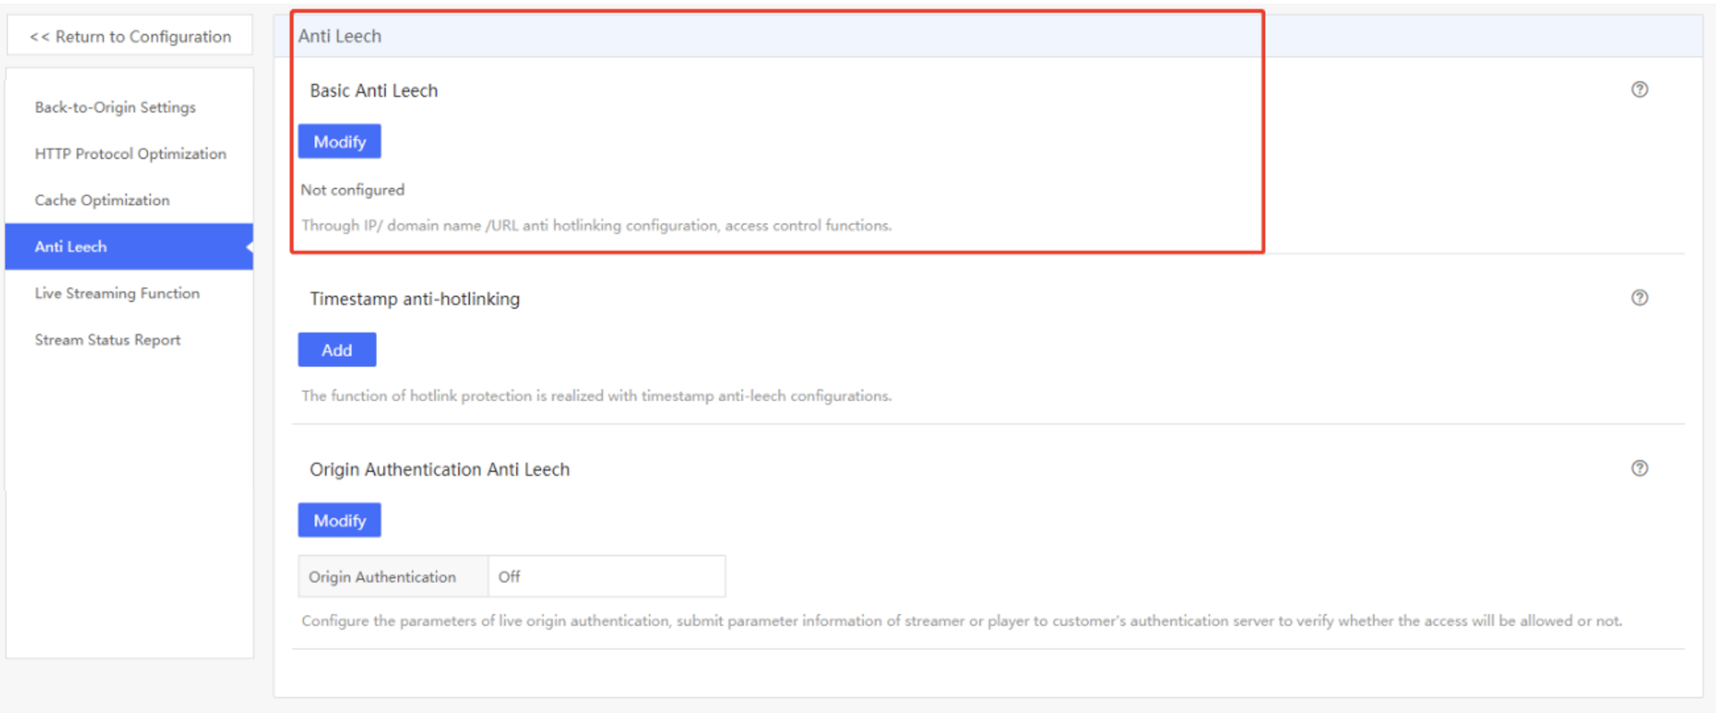Add a Timestamp anti-hotlinking rule
This screenshot has height=713, width=1716.
[337, 350]
